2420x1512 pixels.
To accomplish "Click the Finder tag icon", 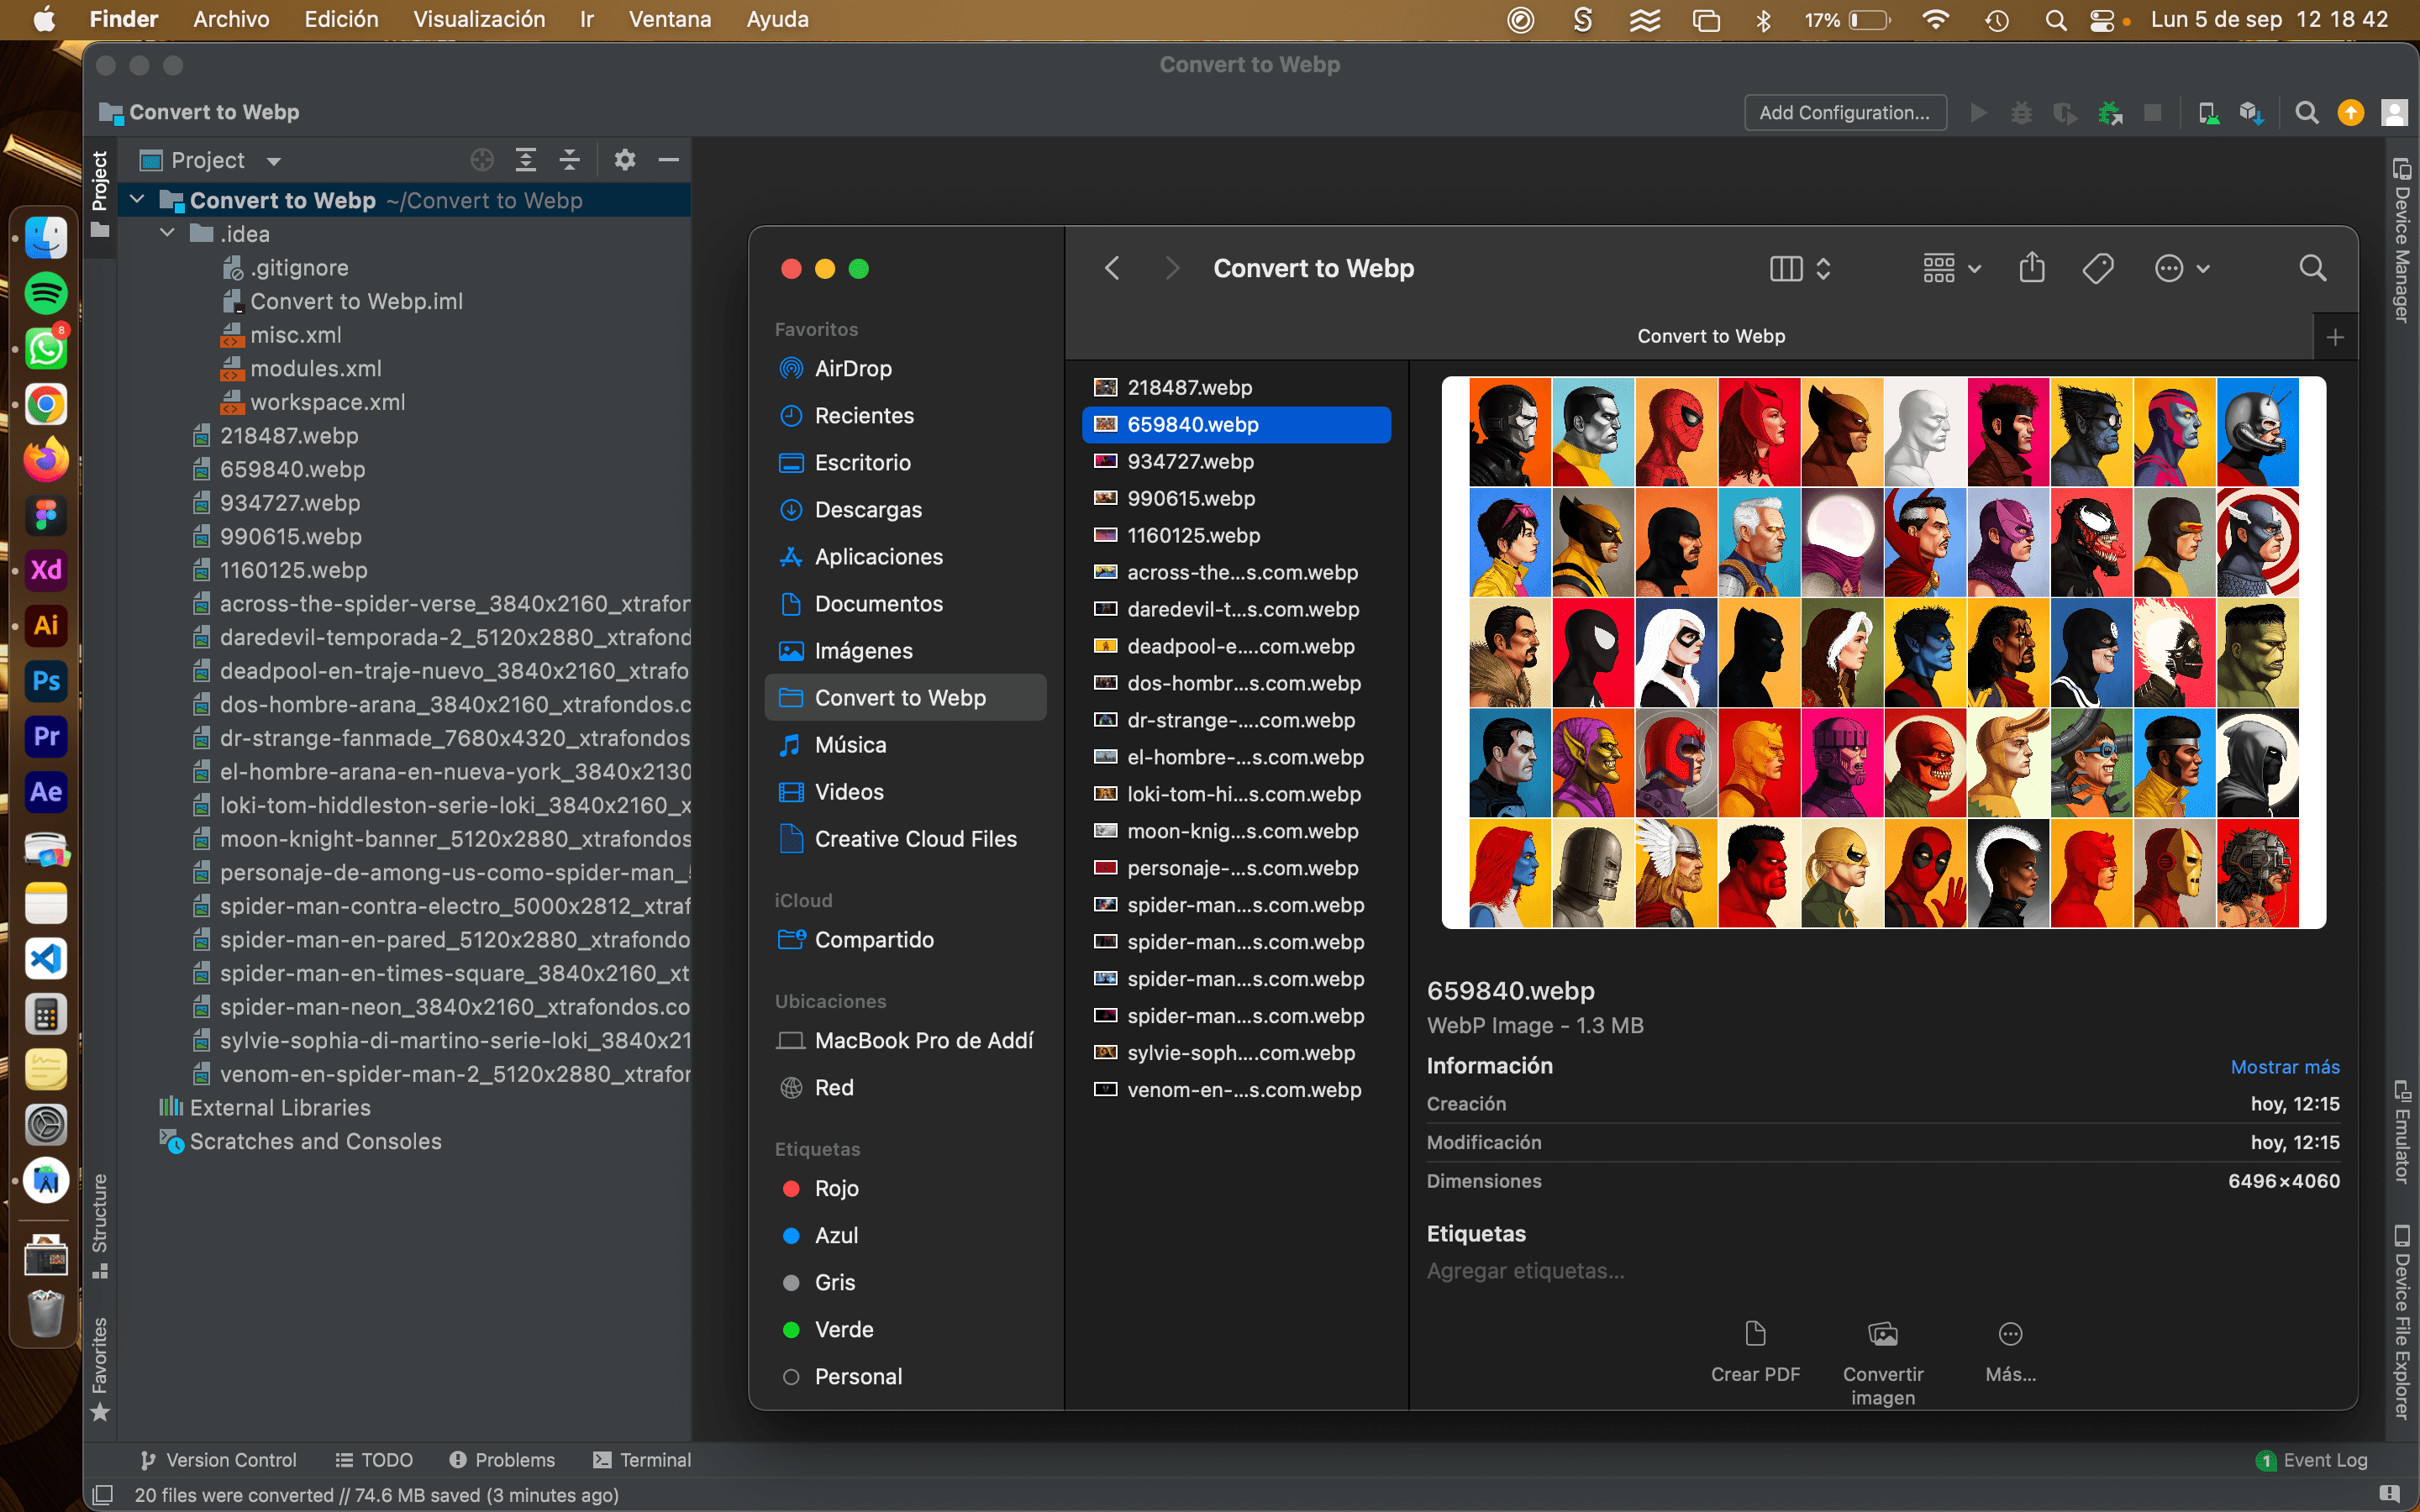I will tap(2098, 268).
